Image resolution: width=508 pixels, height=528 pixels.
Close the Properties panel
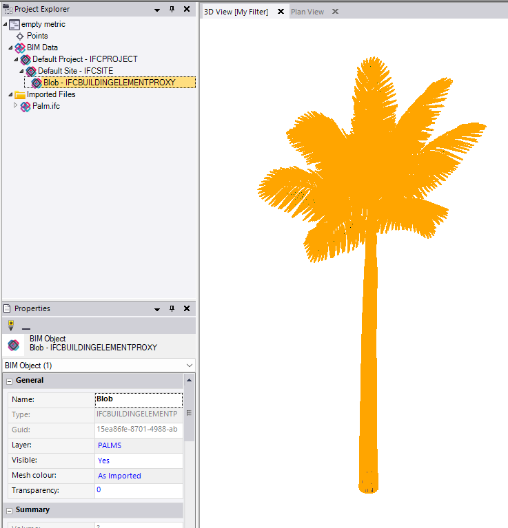187,308
